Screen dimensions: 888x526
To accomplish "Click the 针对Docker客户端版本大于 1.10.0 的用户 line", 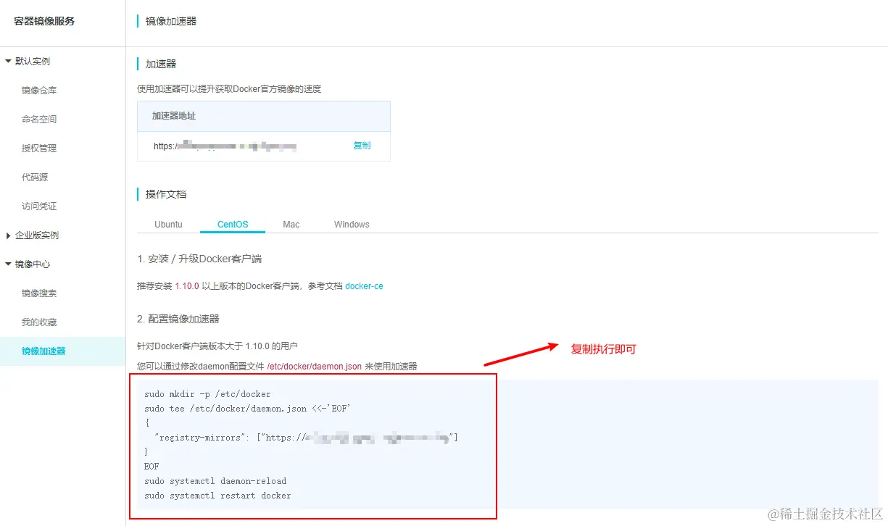I will (x=217, y=346).
